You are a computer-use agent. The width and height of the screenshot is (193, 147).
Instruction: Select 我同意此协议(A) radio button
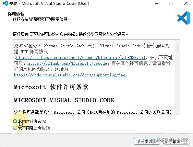coord(15,121)
